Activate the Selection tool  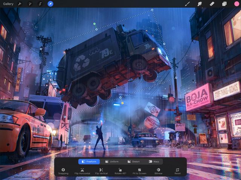40,4
